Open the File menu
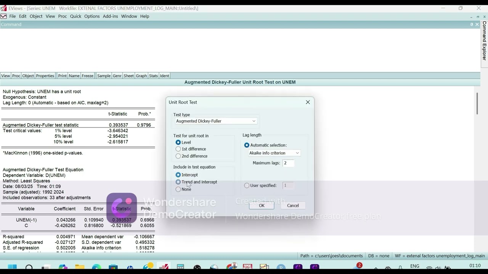 [13, 16]
